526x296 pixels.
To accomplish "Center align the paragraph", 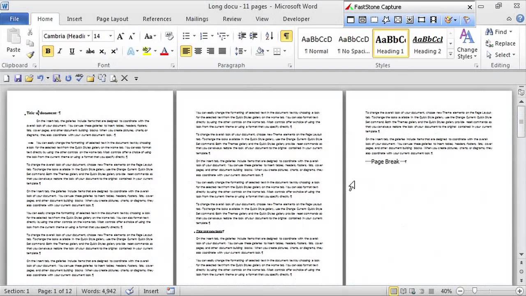I will click(198, 51).
